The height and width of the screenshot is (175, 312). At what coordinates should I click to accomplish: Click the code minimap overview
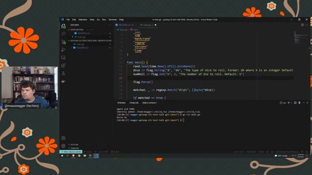tap(301, 37)
